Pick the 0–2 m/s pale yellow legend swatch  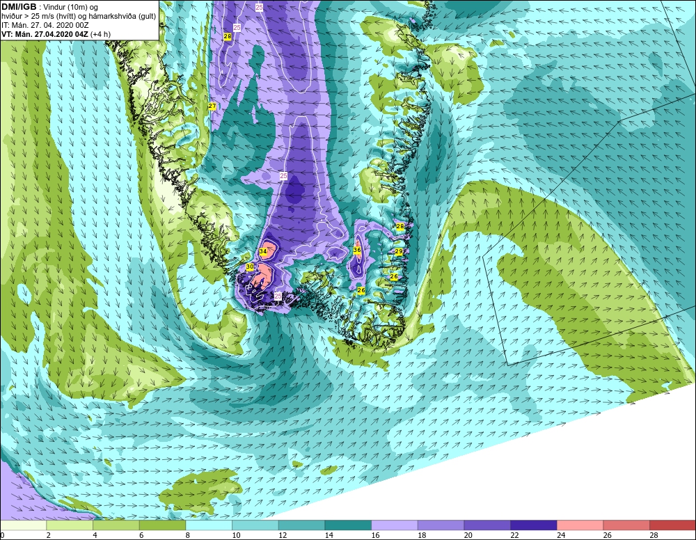point(23,525)
